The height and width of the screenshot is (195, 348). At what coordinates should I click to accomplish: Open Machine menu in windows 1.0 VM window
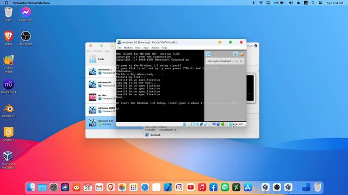pyautogui.click(x=128, y=48)
